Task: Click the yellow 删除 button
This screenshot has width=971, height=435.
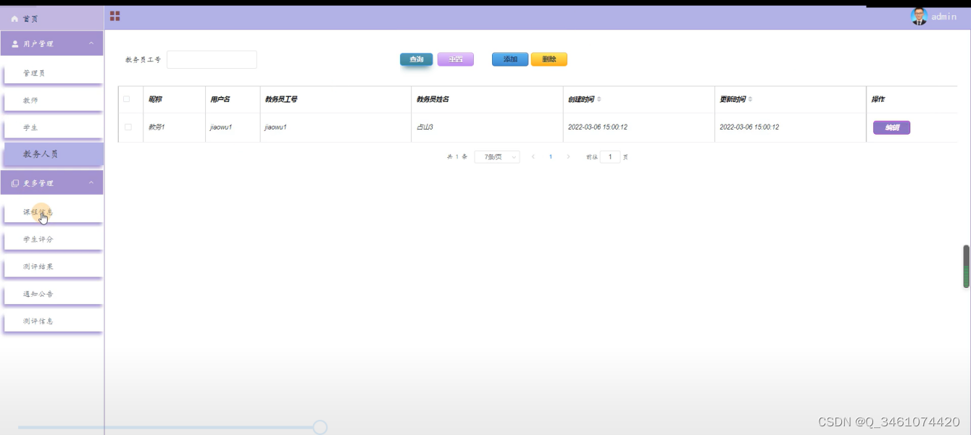Action: 549,59
